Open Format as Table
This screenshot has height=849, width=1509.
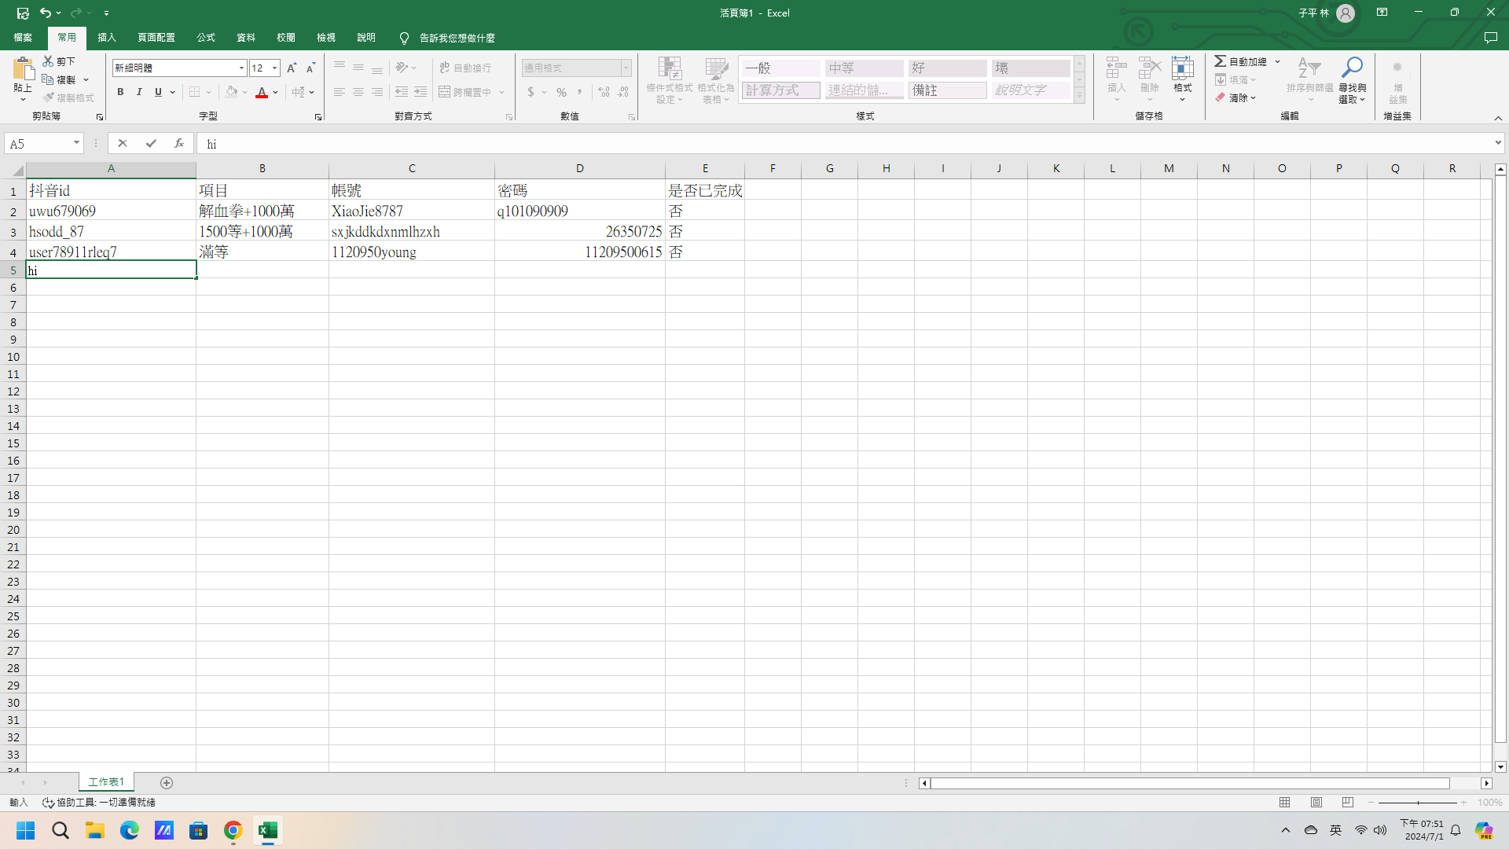click(x=716, y=79)
